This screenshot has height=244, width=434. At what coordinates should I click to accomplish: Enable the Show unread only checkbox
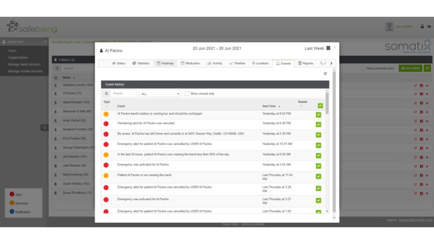pyautogui.click(x=187, y=94)
